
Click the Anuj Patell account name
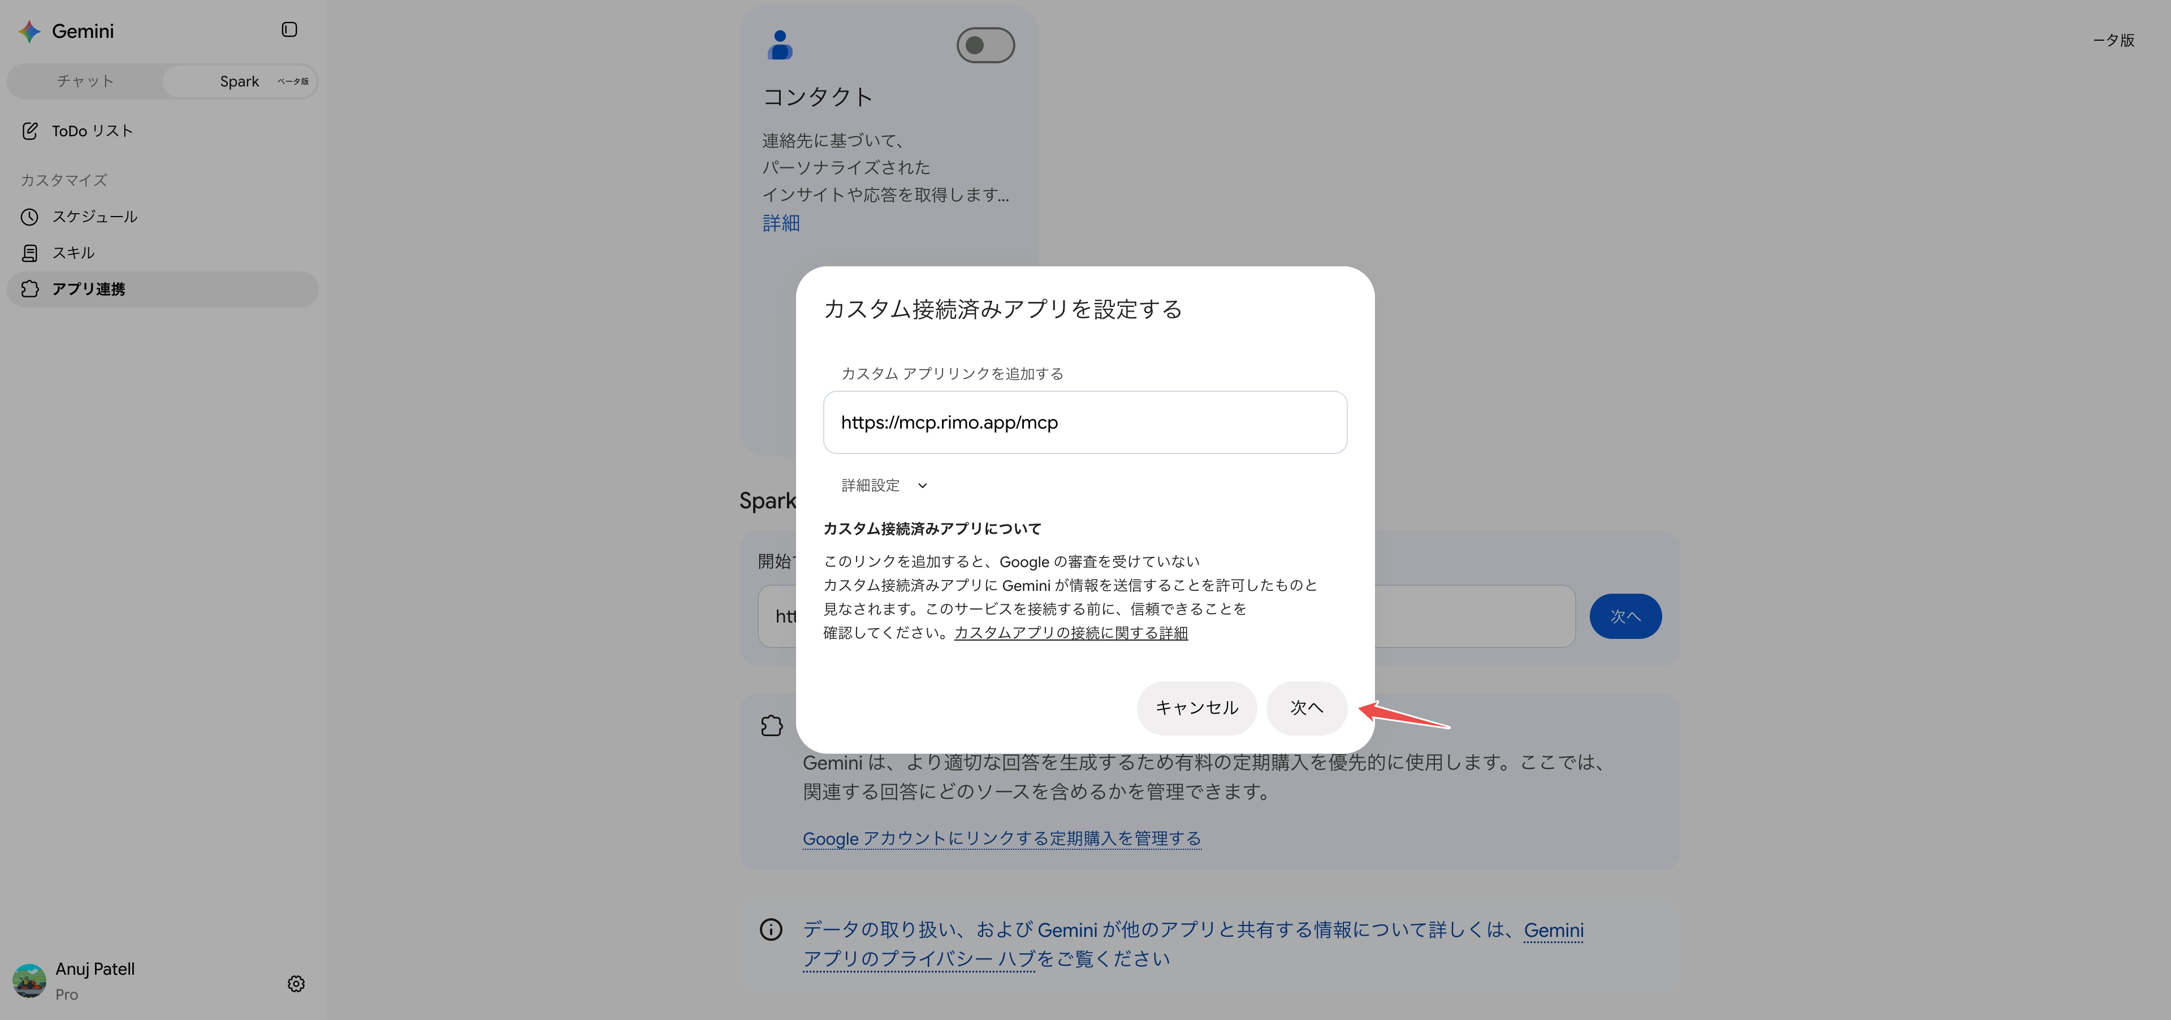tap(95, 970)
